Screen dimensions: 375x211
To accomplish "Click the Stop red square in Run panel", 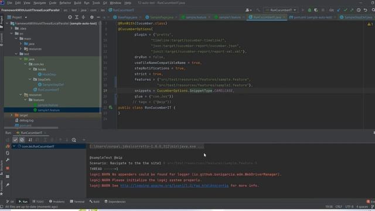I will tap(8, 168).
